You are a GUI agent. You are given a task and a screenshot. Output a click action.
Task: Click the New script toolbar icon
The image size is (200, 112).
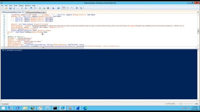(x=2, y=8)
